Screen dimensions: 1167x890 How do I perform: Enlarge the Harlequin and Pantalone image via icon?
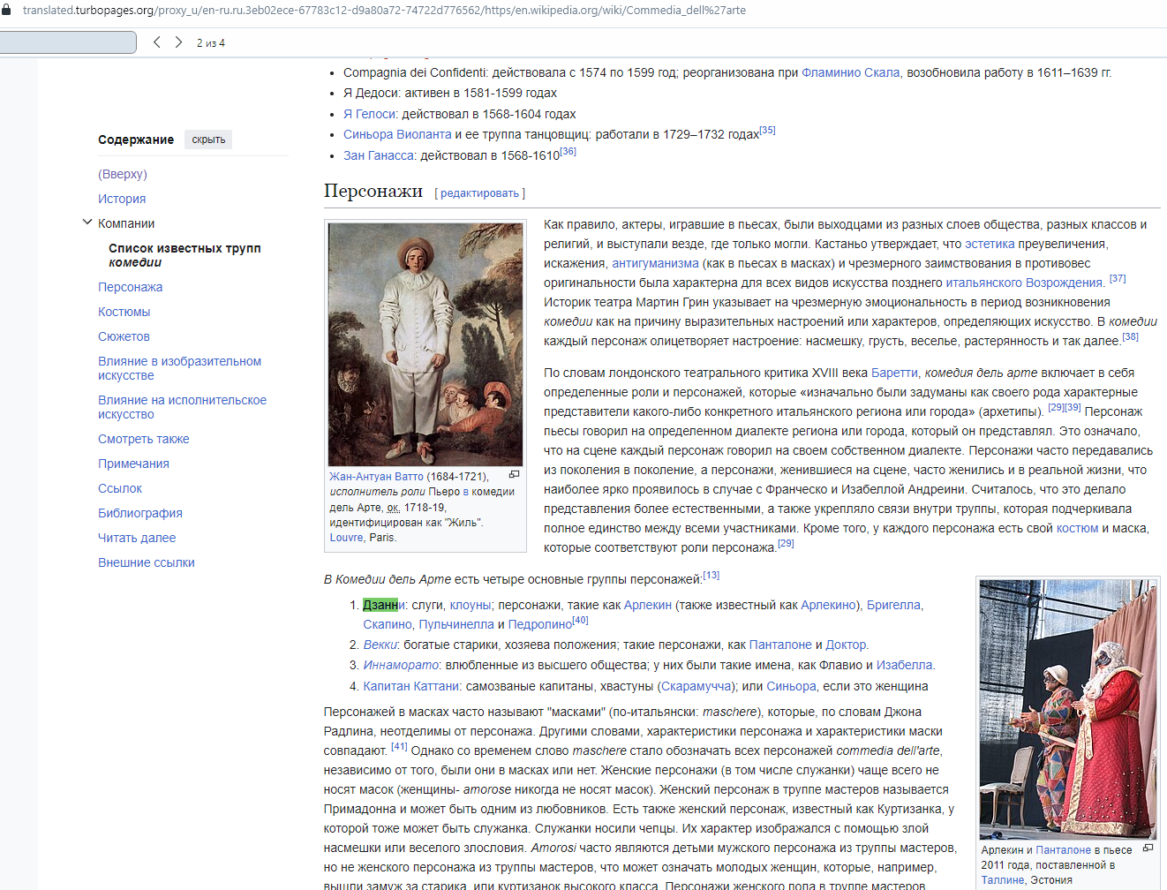(x=1148, y=849)
